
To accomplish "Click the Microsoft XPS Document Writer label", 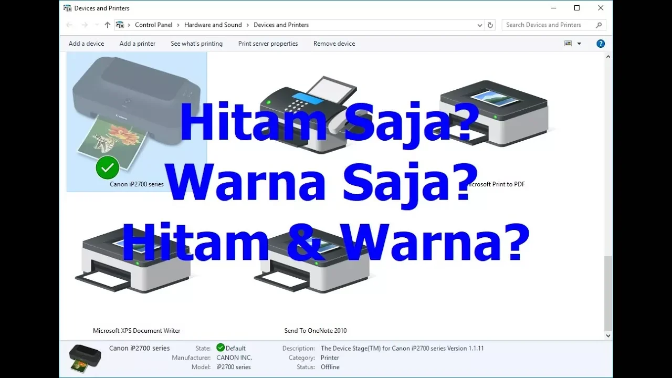I will 136,331.
